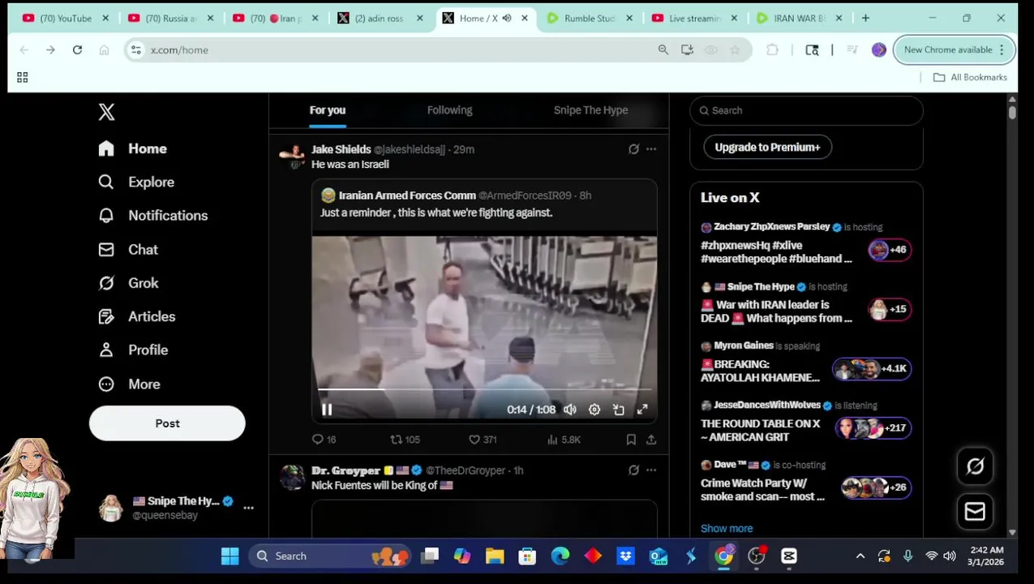The width and height of the screenshot is (1034, 584).
Task: Open the video in fullscreen
Action: click(642, 410)
